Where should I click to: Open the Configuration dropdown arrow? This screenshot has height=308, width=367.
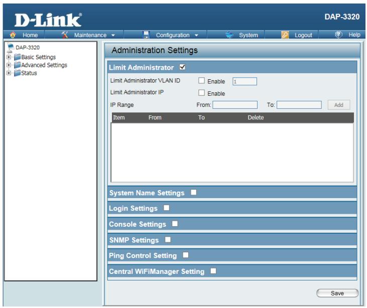click(x=196, y=35)
